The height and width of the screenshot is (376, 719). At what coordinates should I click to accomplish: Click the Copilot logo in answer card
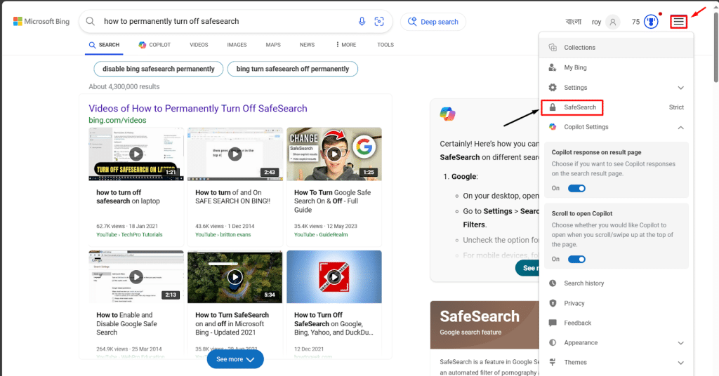click(447, 114)
